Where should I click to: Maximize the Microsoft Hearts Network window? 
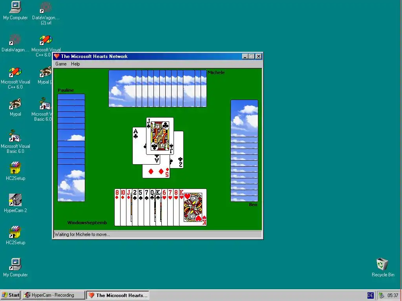(x=252, y=56)
